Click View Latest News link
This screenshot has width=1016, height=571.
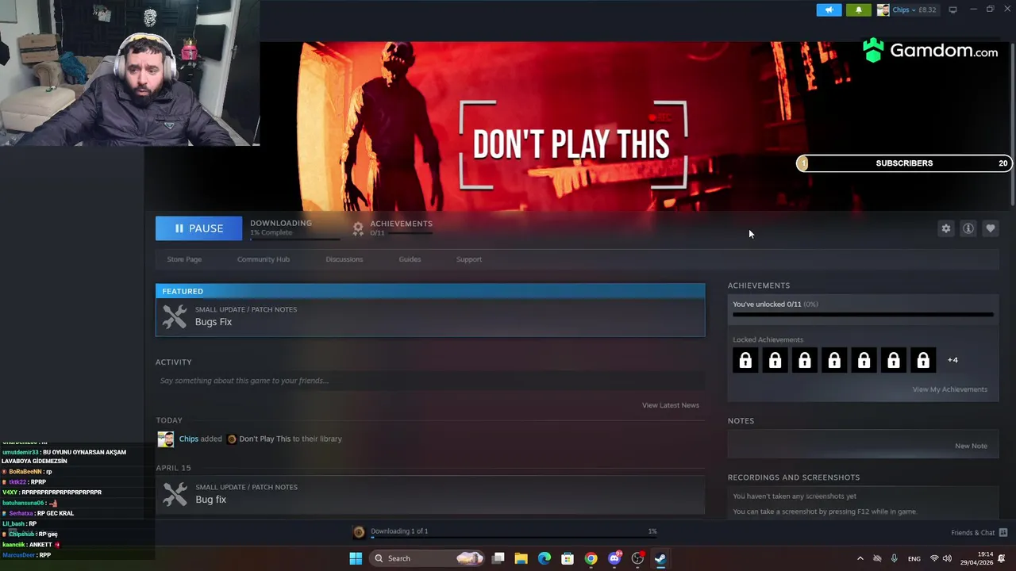click(x=670, y=405)
